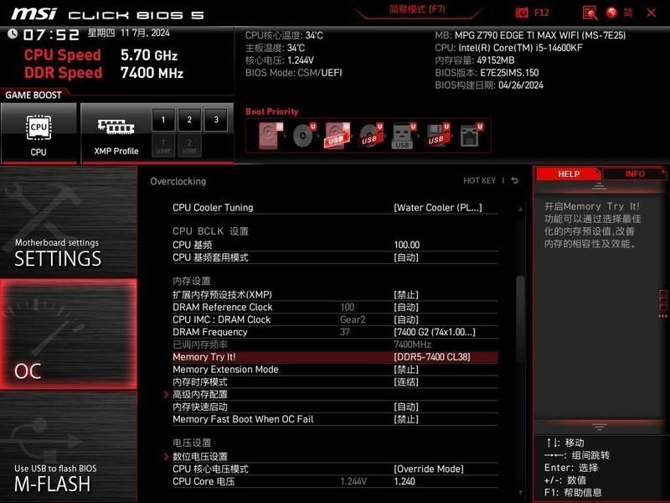This screenshot has height=503, width=670.
Task: Toggle the GAME BOOST switch
Action: click(33, 95)
